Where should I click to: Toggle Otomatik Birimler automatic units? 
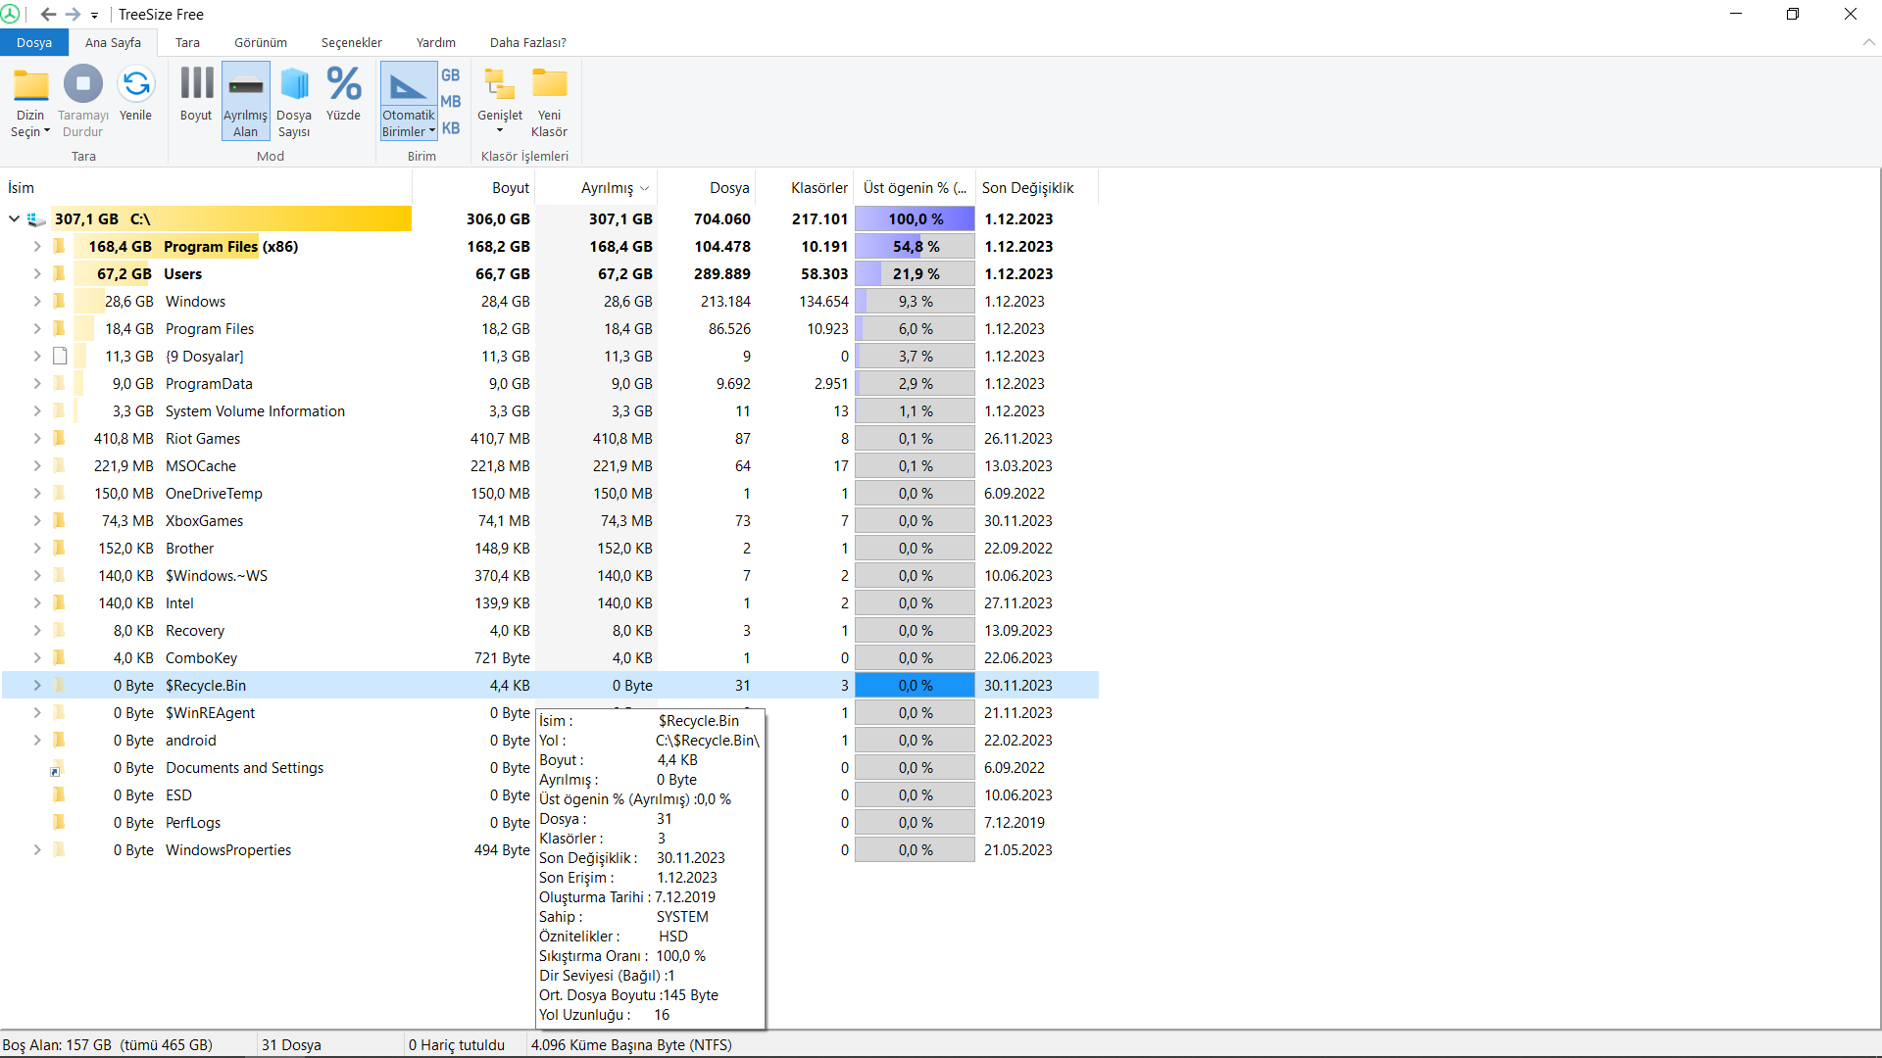[x=408, y=86]
